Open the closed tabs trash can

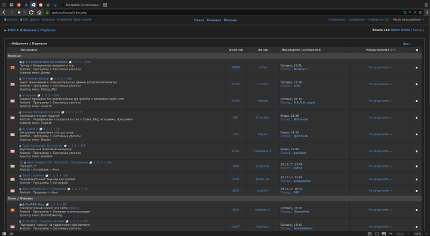426,5
